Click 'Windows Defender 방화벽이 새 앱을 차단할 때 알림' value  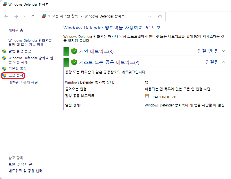[184, 105]
